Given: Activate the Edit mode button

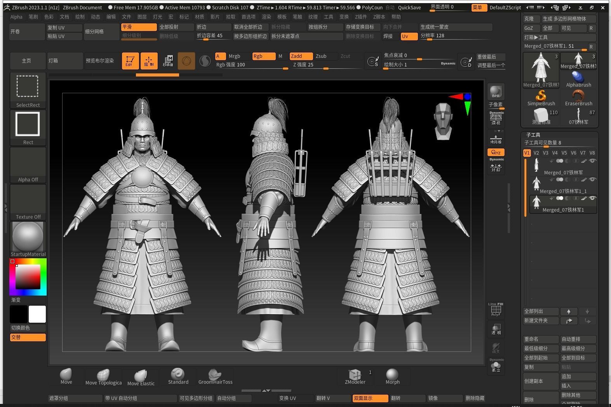Looking at the screenshot, I should 130,61.
